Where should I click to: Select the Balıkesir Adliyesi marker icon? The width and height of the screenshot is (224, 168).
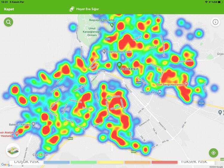[33, 124]
